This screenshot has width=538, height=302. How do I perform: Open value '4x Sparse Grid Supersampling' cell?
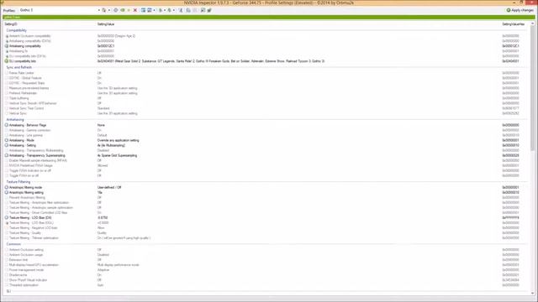point(117,155)
